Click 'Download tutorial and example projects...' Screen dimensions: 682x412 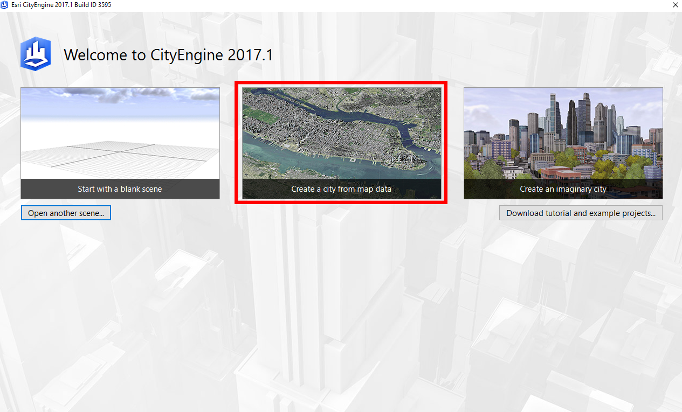[581, 213]
